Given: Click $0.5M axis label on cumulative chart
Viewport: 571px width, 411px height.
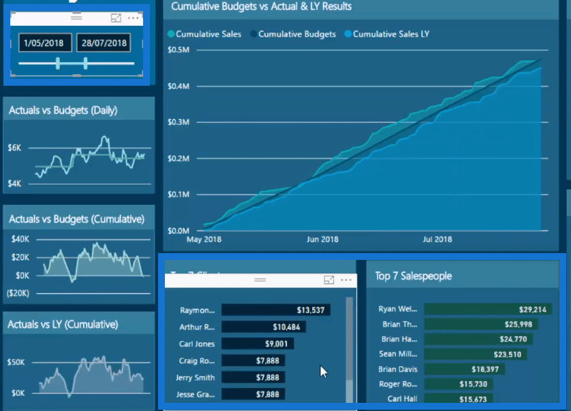Looking at the screenshot, I should tap(179, 50).
